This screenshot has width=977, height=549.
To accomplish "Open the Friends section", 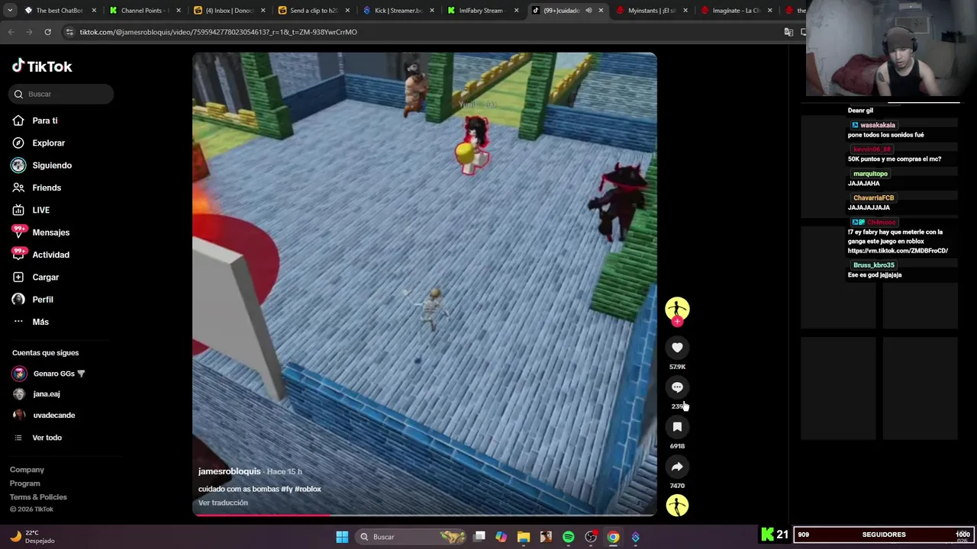I will 37,188.
